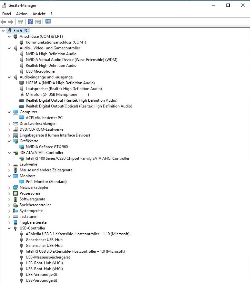Select the USB Microphone under Gamecontroller
Screen dimensions: 250x284
pyautogui.click(x=40, y=71)
